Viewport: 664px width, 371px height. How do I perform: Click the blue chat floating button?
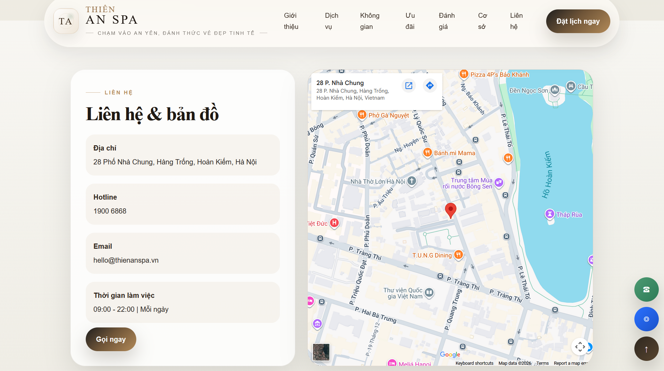[646, 319]
